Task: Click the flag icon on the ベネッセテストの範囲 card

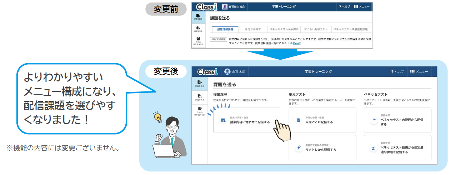Action: (x=374, y=120)
